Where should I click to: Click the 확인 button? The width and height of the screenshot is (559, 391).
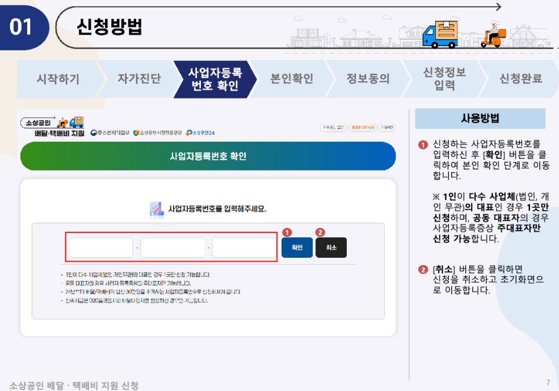point(296,248)
